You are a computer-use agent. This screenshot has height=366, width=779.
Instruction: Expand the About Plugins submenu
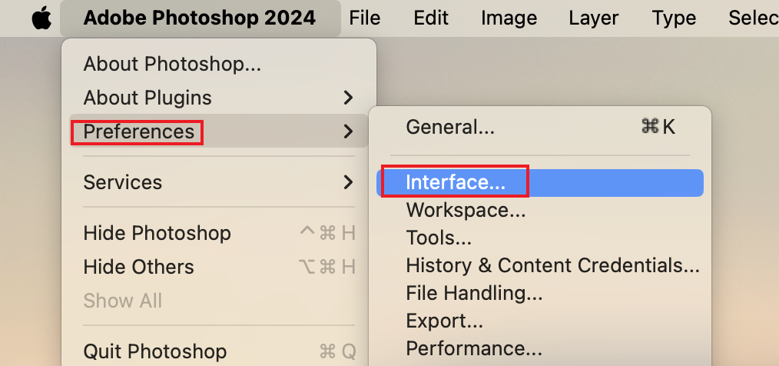tap(219, 98)
